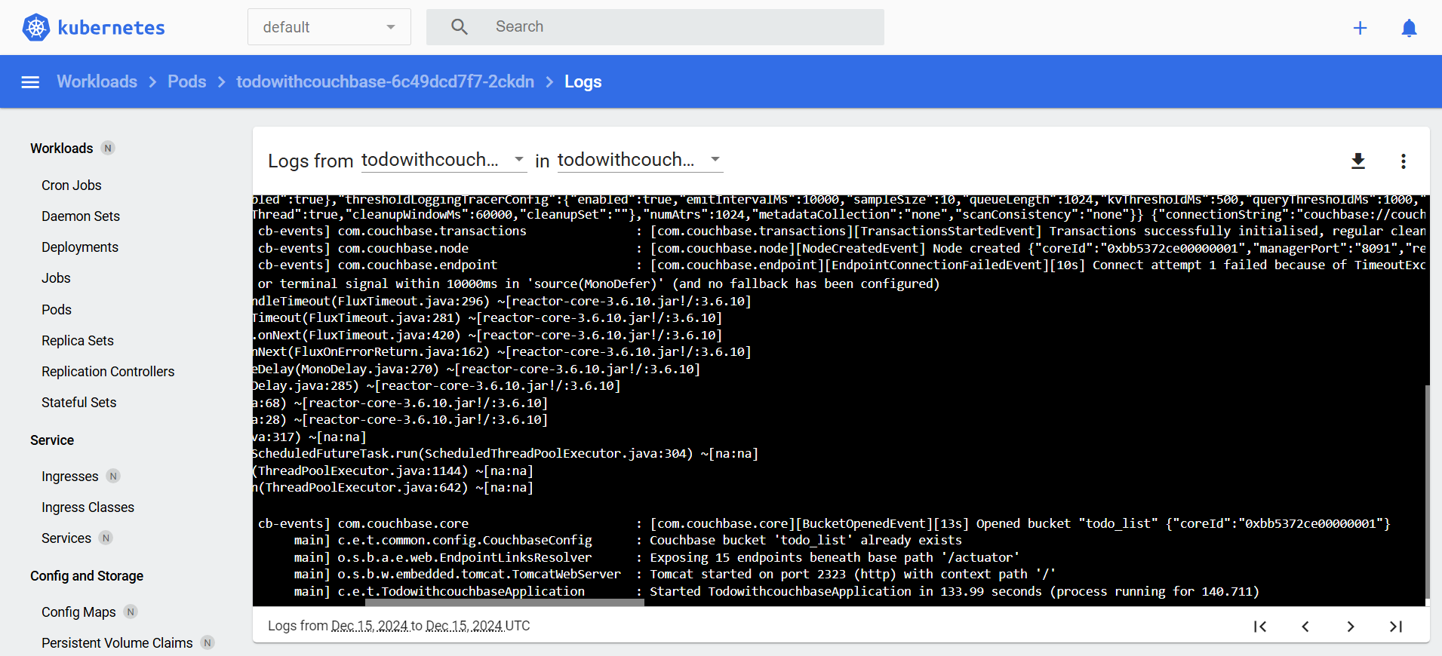1442x656 pixels.
Task: Click N badge beside Persistent Volume Claims
Action: tap(208, 643)
